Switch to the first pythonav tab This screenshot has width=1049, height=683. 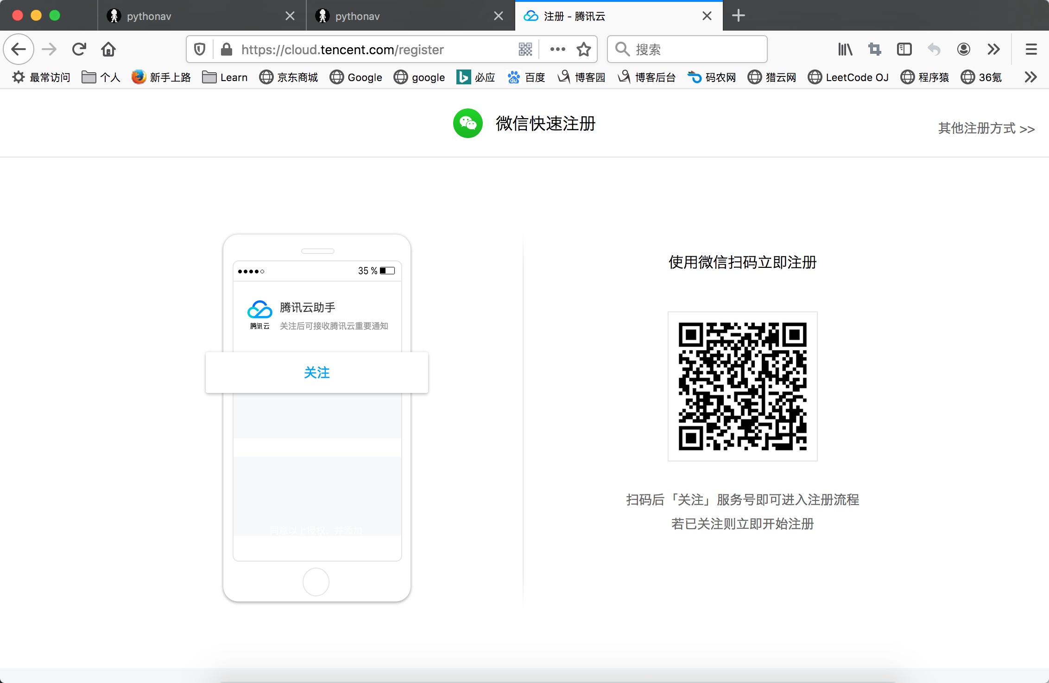202,16
